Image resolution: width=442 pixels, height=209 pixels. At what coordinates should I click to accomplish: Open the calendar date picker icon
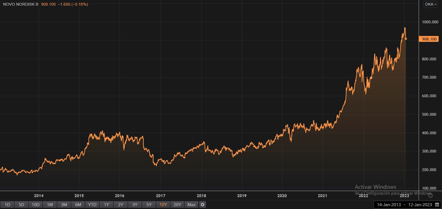(x=437, y=205)
